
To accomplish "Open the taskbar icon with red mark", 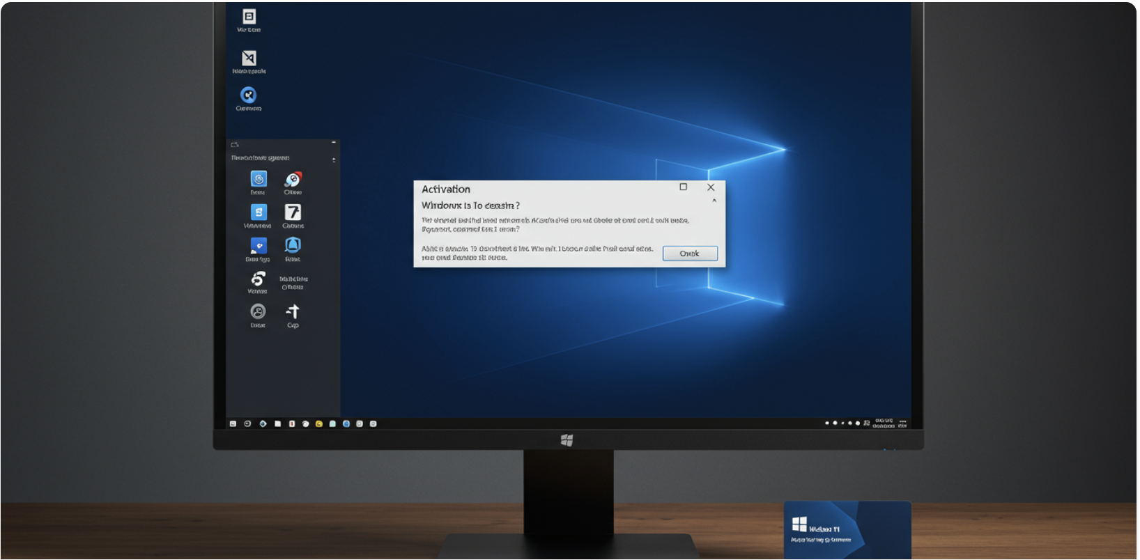I will tap(292, 423).
